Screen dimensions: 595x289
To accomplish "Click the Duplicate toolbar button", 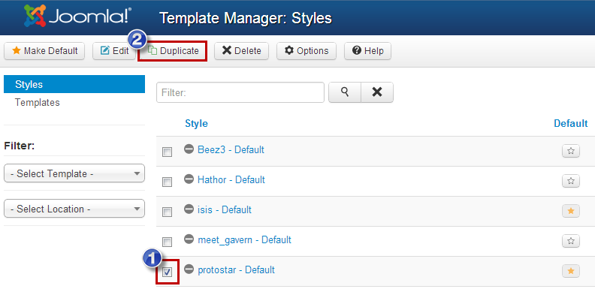I will [173, 50].
